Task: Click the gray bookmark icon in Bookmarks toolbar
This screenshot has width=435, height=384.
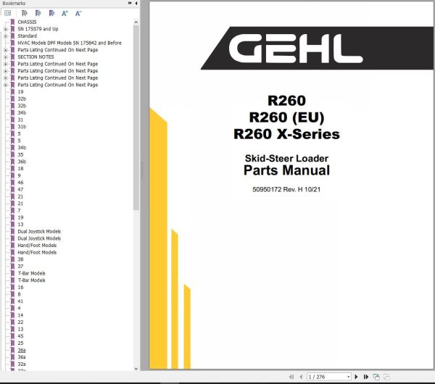Action: [25, 13]
